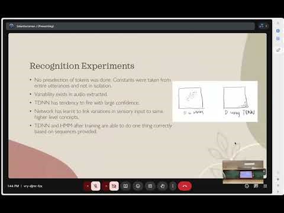Click the 'Network has learnt to link' bullet

click(99, 114)
